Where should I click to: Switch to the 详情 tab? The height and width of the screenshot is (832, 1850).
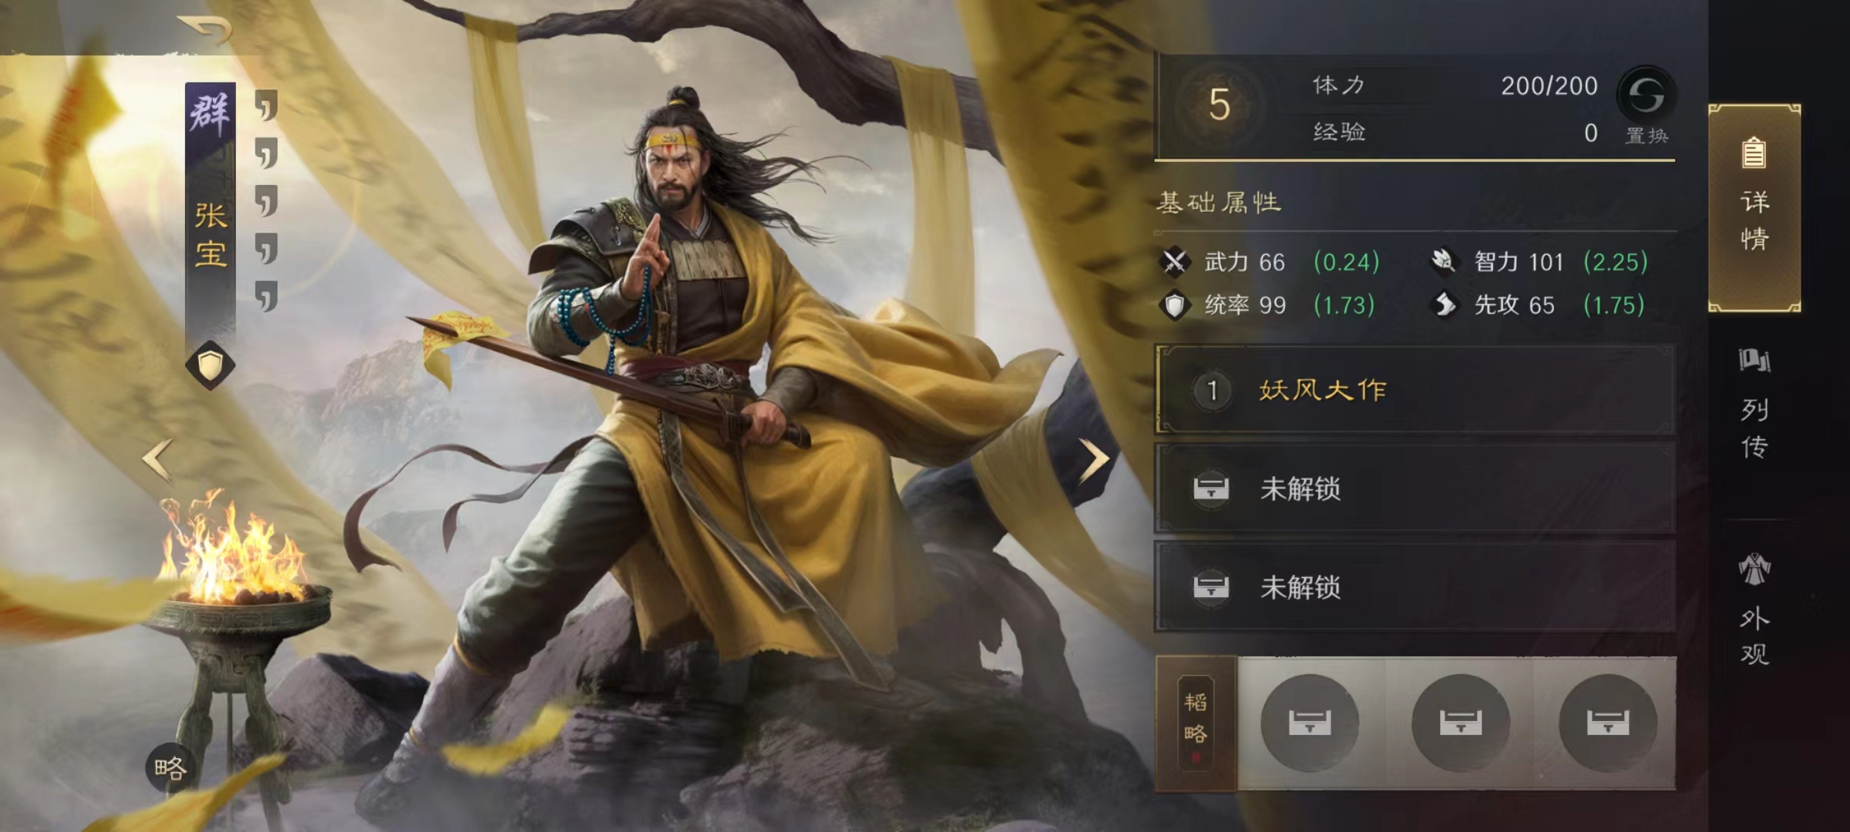[x=1754, y=208]
